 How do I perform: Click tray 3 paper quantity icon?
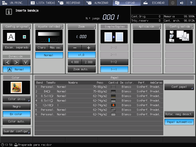tap(113, 96)
